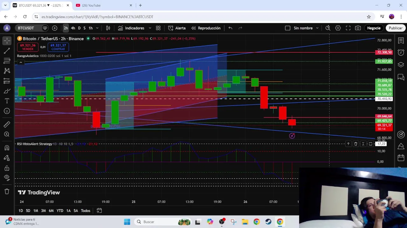Activate the zoom in tool
Image resolution: width=407 pixels, height=228 pixels.
[7, 135]
